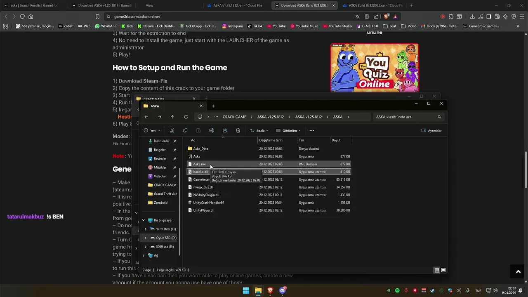The height and width of the screenshot is (297, 528).
Task: Click the Brave browser taskbar icon
Action: pyautogui.click(x=270, y=290)
